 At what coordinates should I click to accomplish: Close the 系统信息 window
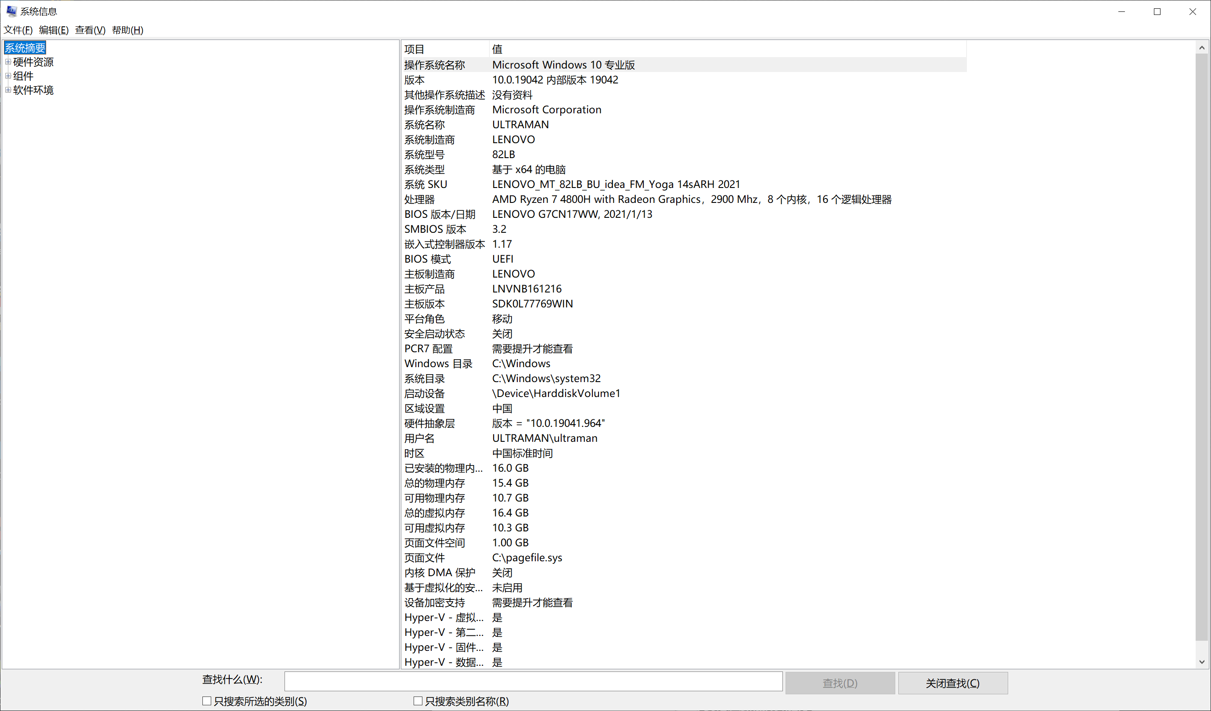pos(1193,11)
